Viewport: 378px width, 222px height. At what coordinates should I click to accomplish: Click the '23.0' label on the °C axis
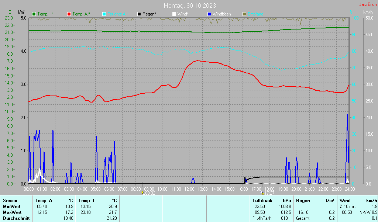click(9, 18)
